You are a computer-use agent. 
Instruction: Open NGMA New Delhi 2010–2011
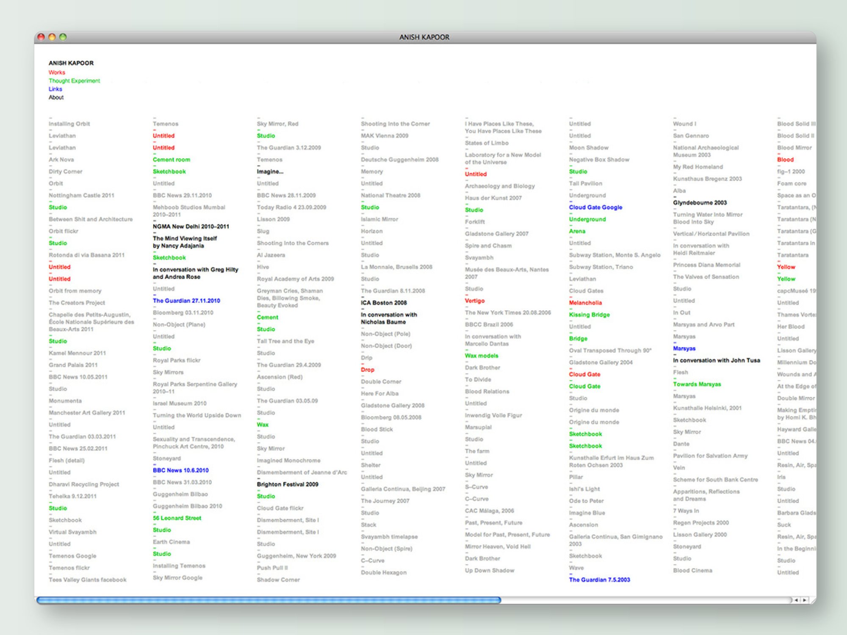(x=191, y=226)
